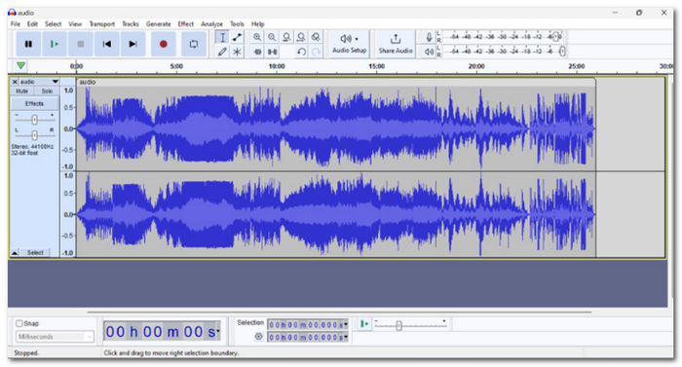Click the audio clip title bar
The image size is (682, 367).
(336, 82)
